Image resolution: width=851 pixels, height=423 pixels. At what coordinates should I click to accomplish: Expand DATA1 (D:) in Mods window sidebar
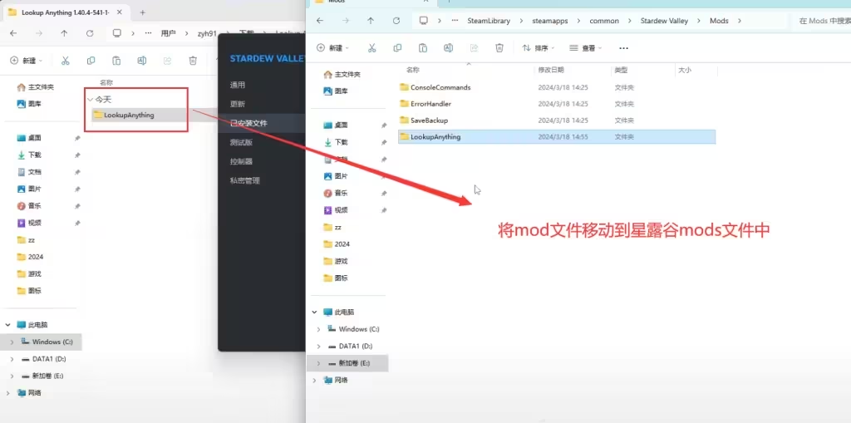pyautogui.click(x=318, y=346)
